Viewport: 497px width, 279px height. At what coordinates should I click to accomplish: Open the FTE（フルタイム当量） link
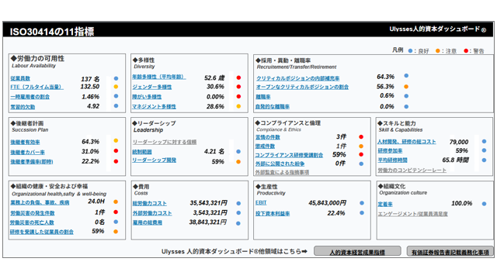(36, 87)
